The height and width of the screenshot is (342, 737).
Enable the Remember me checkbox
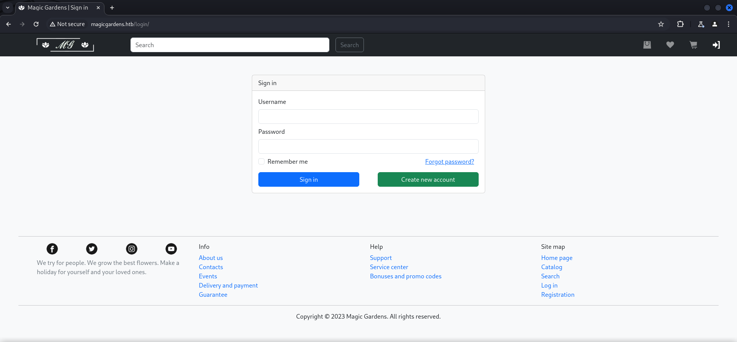click(x=261, y=162)
